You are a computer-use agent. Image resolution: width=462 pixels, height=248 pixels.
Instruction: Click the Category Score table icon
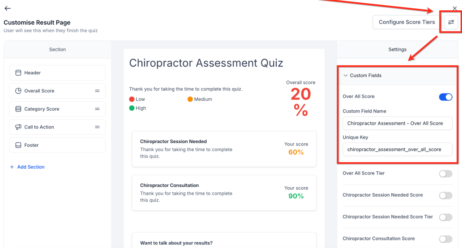[18, 109]
